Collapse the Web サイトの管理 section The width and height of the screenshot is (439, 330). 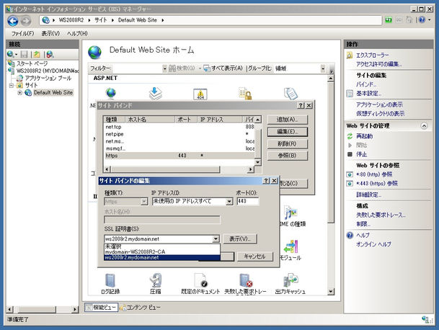pos(424,126)
